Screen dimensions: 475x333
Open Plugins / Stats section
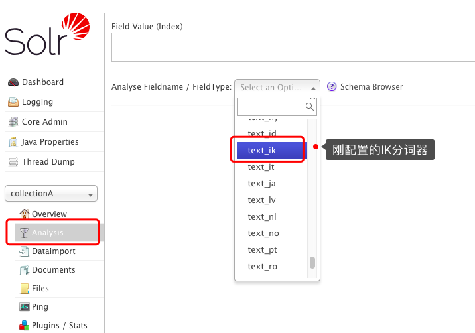tap(60, 326)
